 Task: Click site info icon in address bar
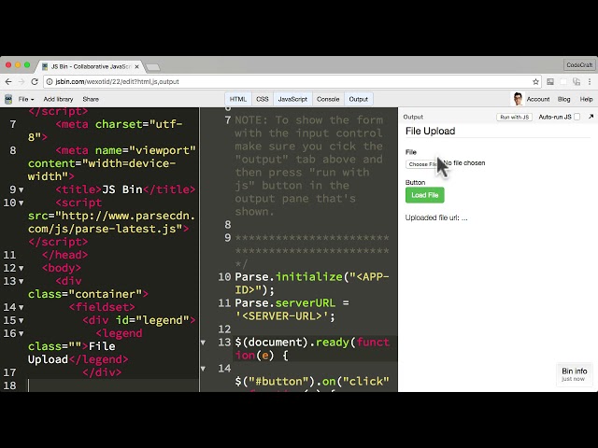[50, 81]
